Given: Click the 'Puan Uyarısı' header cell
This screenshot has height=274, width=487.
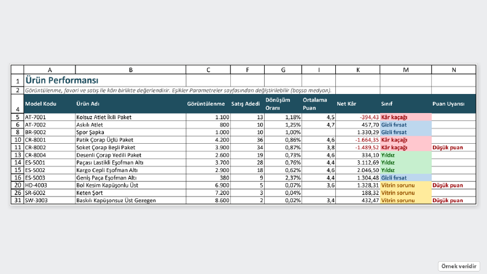Looking at the screenshot, I should tap(454, 104).
